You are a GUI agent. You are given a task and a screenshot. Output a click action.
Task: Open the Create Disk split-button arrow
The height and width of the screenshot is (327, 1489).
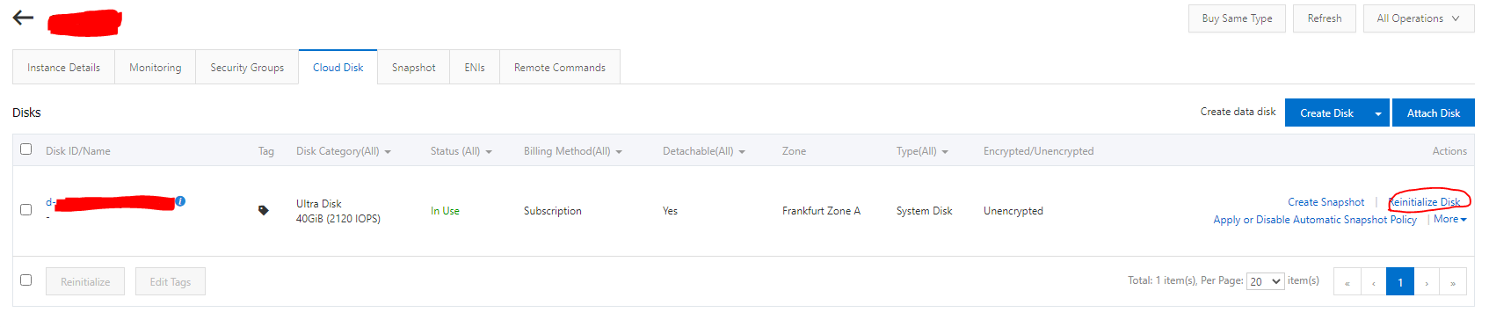coord(1378,113)
